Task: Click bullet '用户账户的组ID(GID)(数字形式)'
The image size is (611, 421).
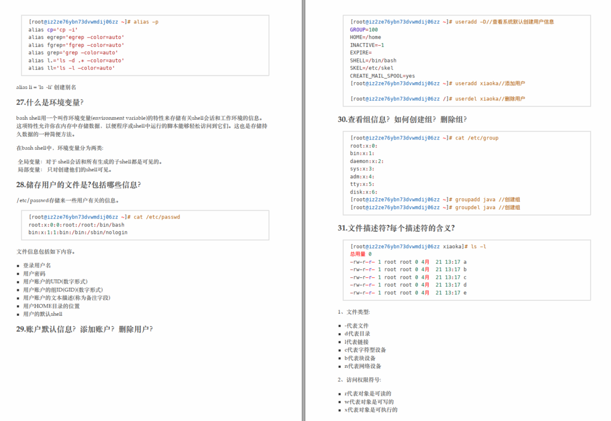Action: (x=63, y=290)
